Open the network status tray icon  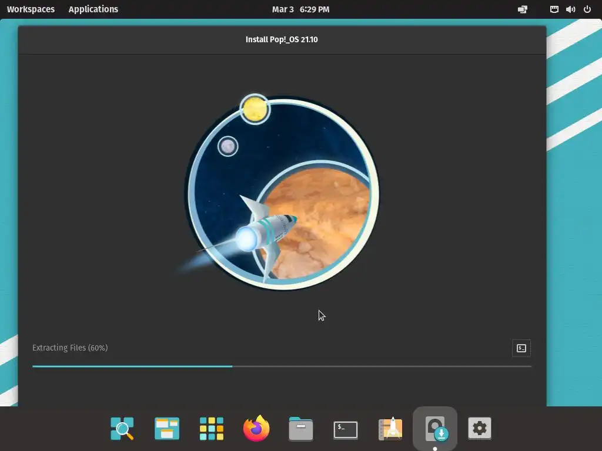(x=554, y=9)
